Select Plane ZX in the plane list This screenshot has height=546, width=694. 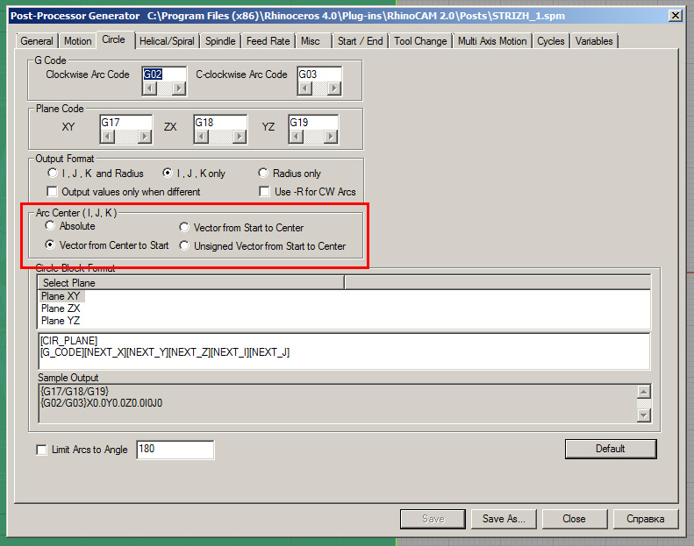point(61,308)
